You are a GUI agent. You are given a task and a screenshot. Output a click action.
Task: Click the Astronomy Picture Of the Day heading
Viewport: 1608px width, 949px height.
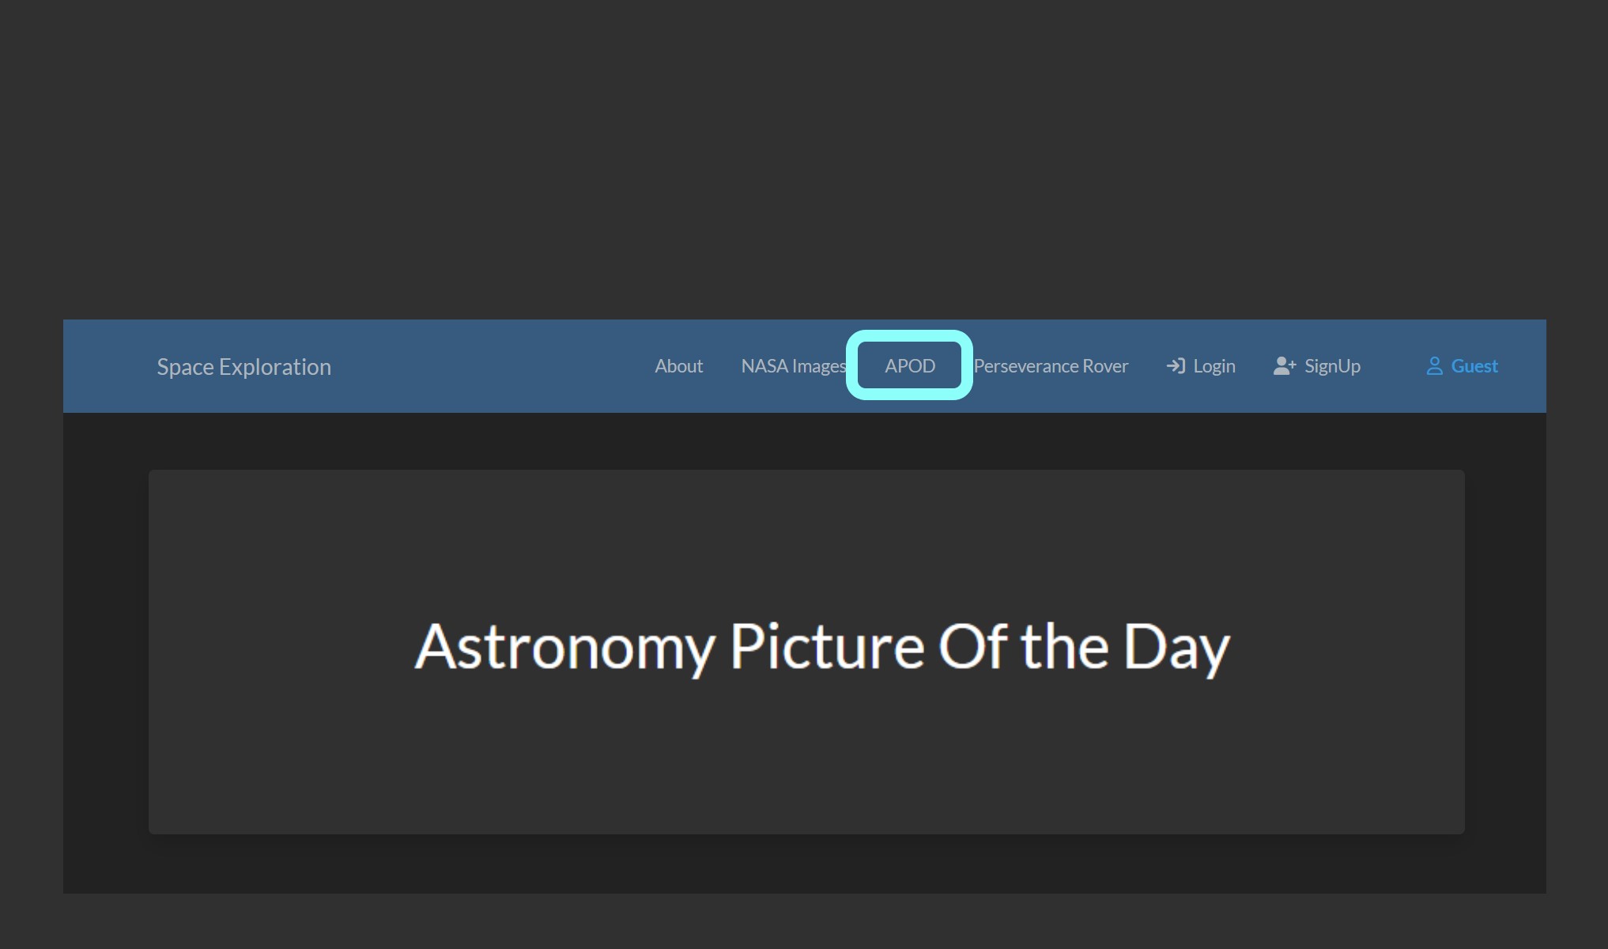pos(822,646)
